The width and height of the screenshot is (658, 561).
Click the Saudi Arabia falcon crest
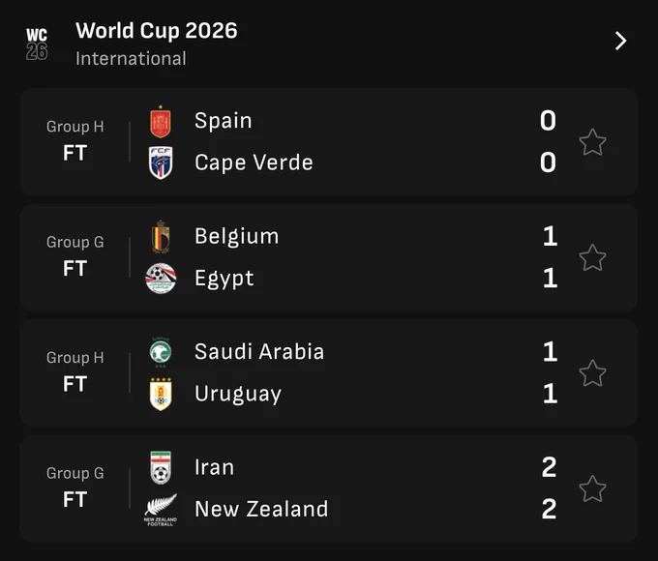tap(161, 352)
